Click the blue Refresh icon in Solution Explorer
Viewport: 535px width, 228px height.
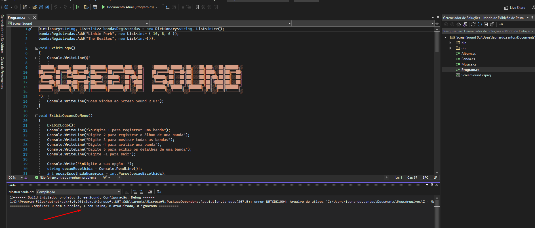coord(480,24)
